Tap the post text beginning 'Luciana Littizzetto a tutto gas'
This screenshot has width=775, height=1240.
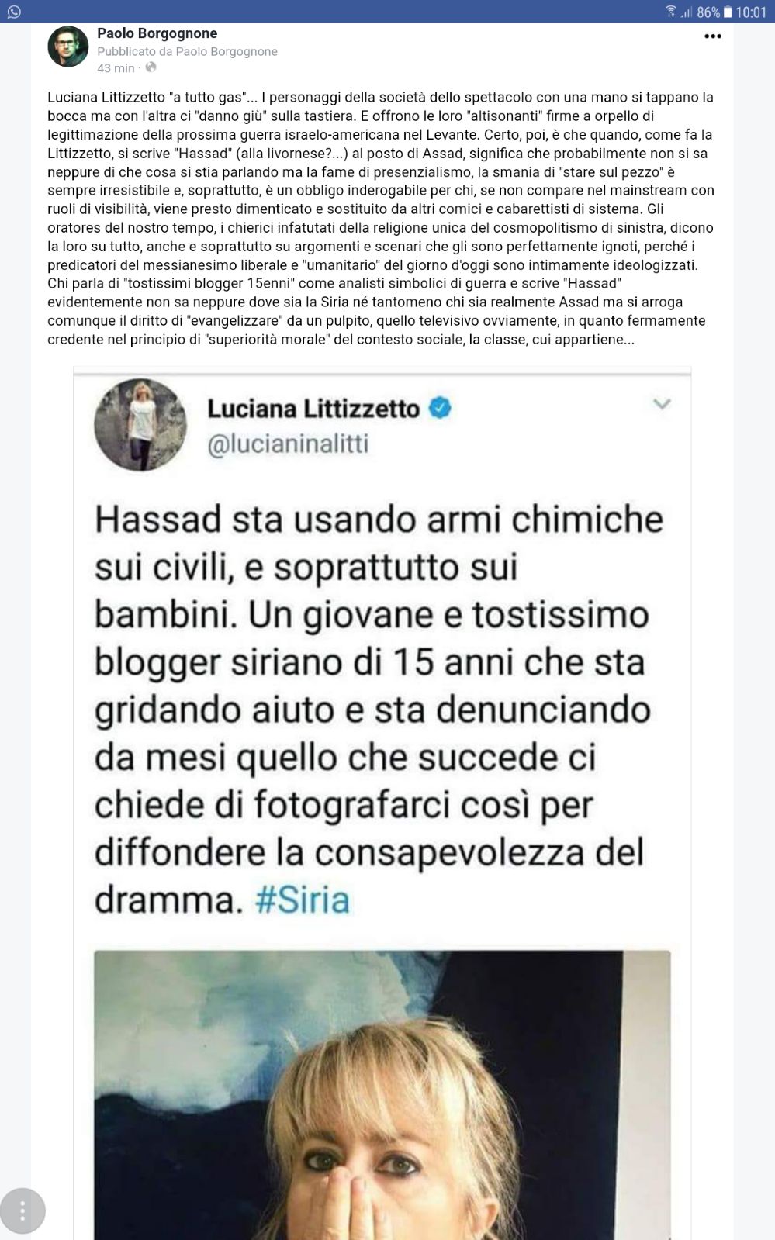click(x=381, y=218)
